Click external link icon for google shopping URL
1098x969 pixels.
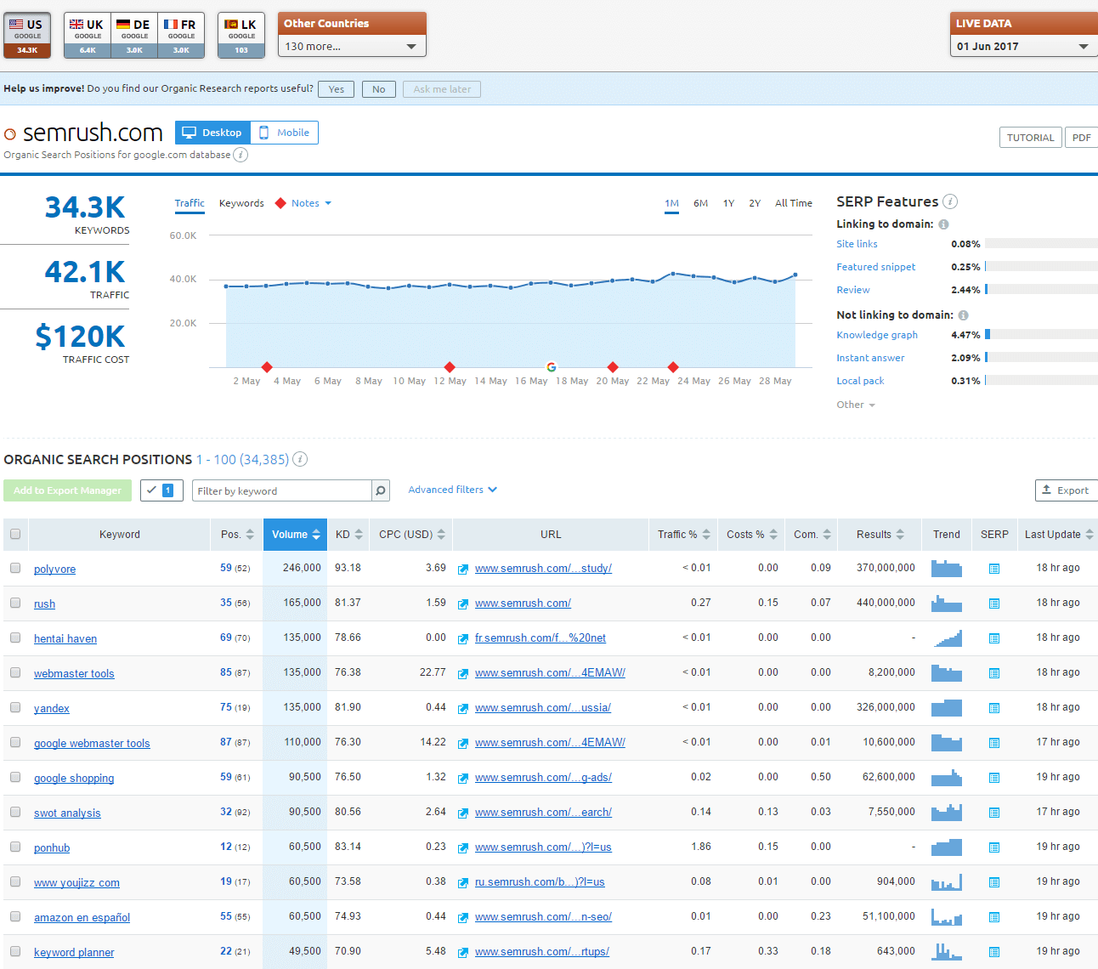[x=463, y=778]
